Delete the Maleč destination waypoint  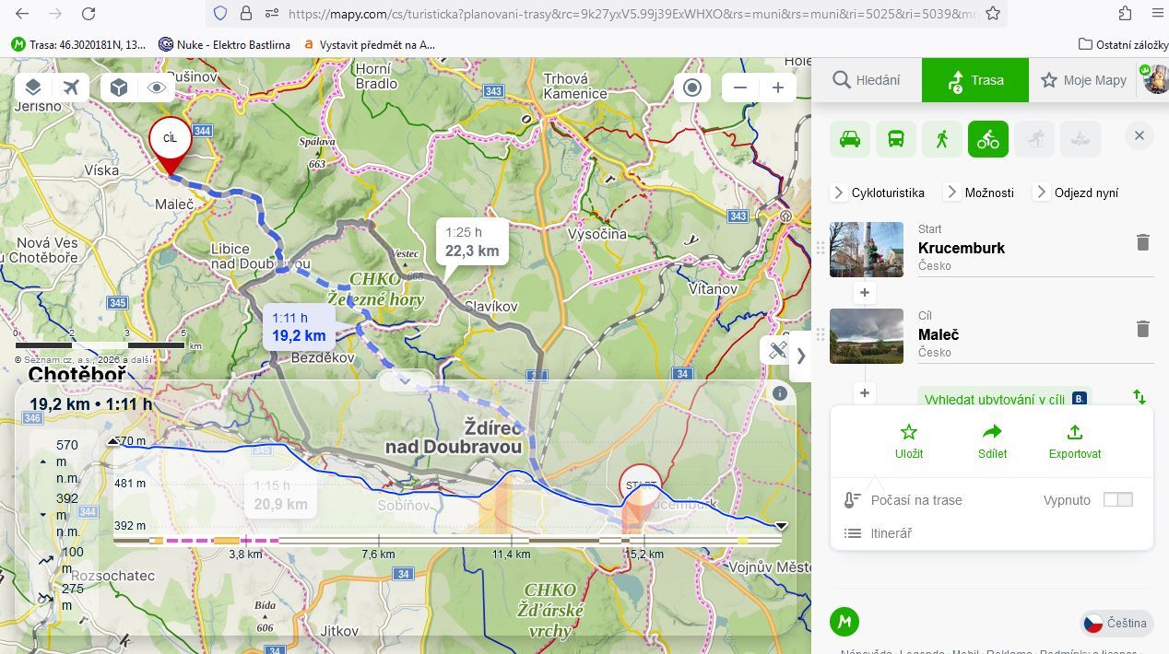1143,329
